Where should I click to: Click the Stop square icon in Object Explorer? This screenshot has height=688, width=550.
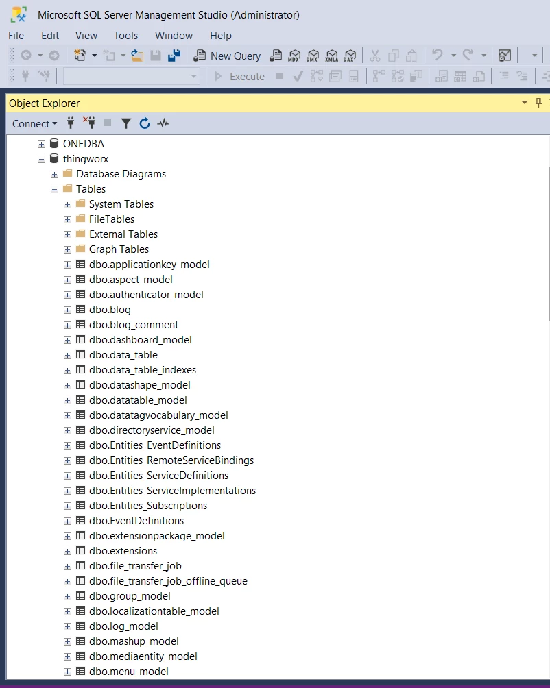coord(108,123)
